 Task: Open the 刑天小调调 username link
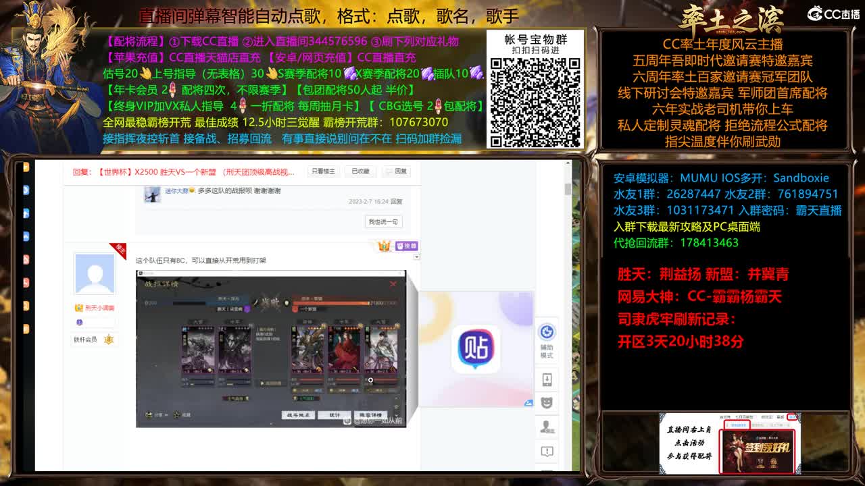(99, 308)
